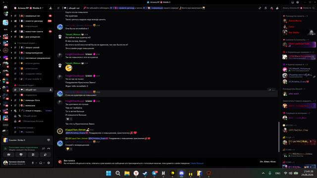Screen dimensions: 317x178
Task: Click help icon in title bar
Action: click(298, 2)
